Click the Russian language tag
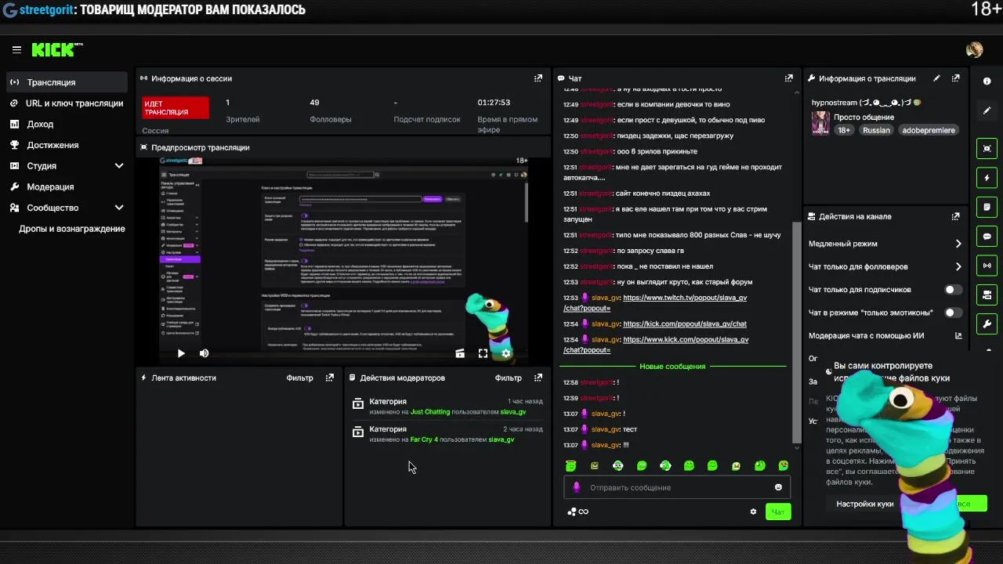Viewport: 1003px width, 564px height. pyautogui.click(x=876, y=130)
